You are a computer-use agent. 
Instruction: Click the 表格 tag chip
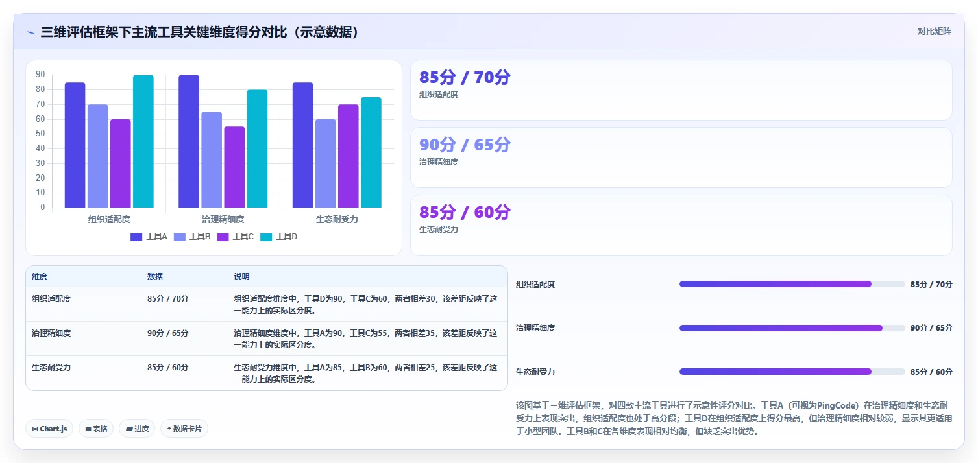tap(96, 429)
